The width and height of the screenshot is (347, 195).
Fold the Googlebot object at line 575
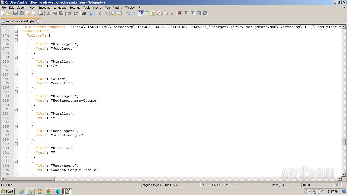click(16, 40)
